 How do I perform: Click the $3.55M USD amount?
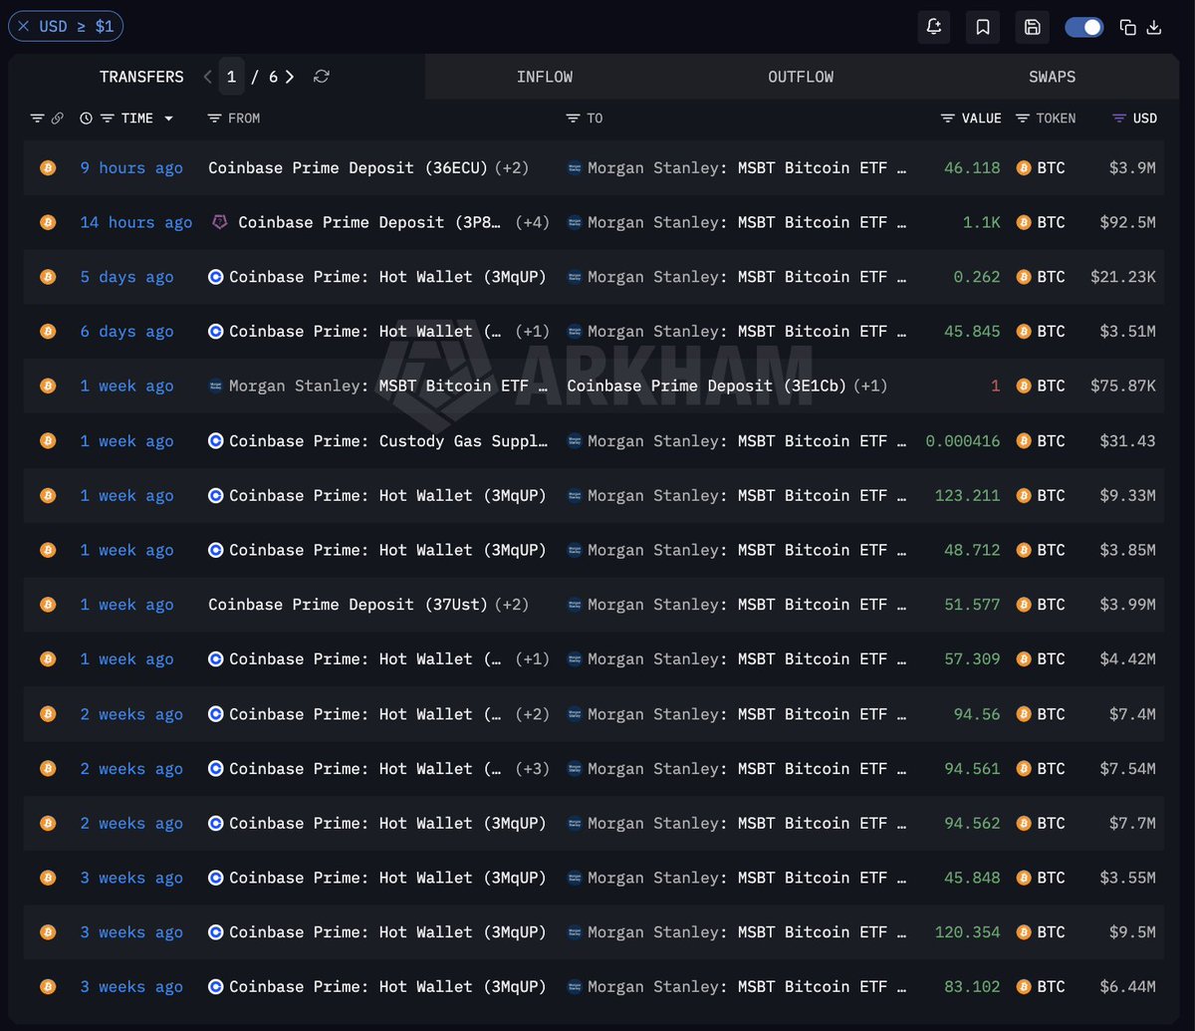(1128, 879)
